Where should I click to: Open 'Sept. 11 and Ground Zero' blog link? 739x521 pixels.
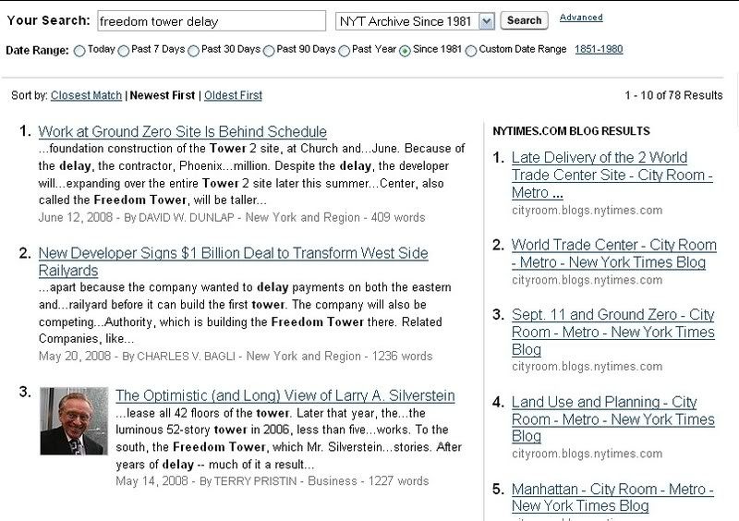click(612, 332)
